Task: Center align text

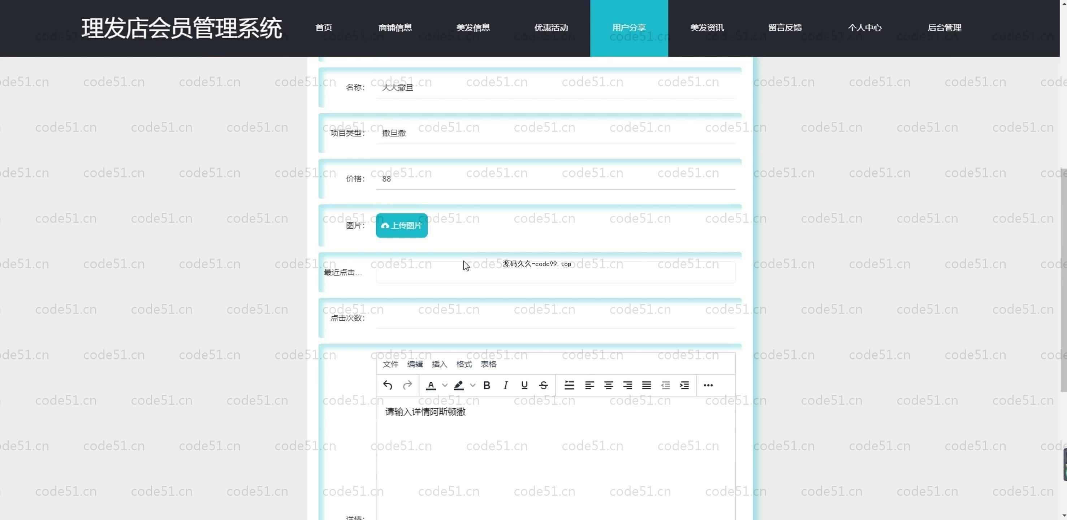Action: point(609,385)
